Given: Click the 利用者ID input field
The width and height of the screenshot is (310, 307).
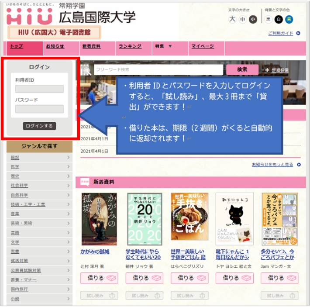Looking at the screenshot, I should [x=40, y=89].
